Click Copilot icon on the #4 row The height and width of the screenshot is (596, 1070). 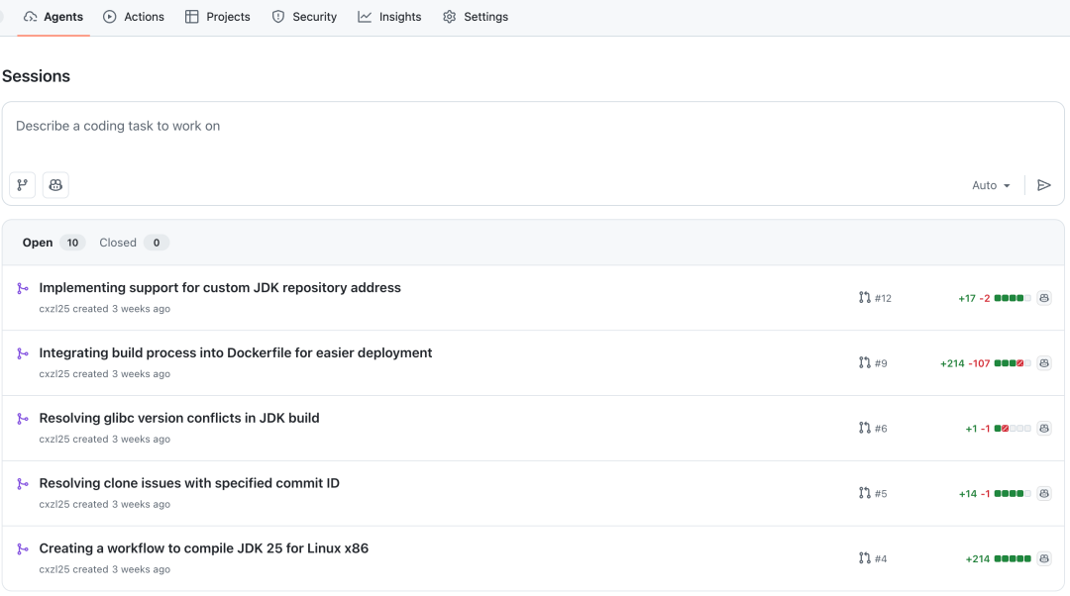tap(1044, 558)
